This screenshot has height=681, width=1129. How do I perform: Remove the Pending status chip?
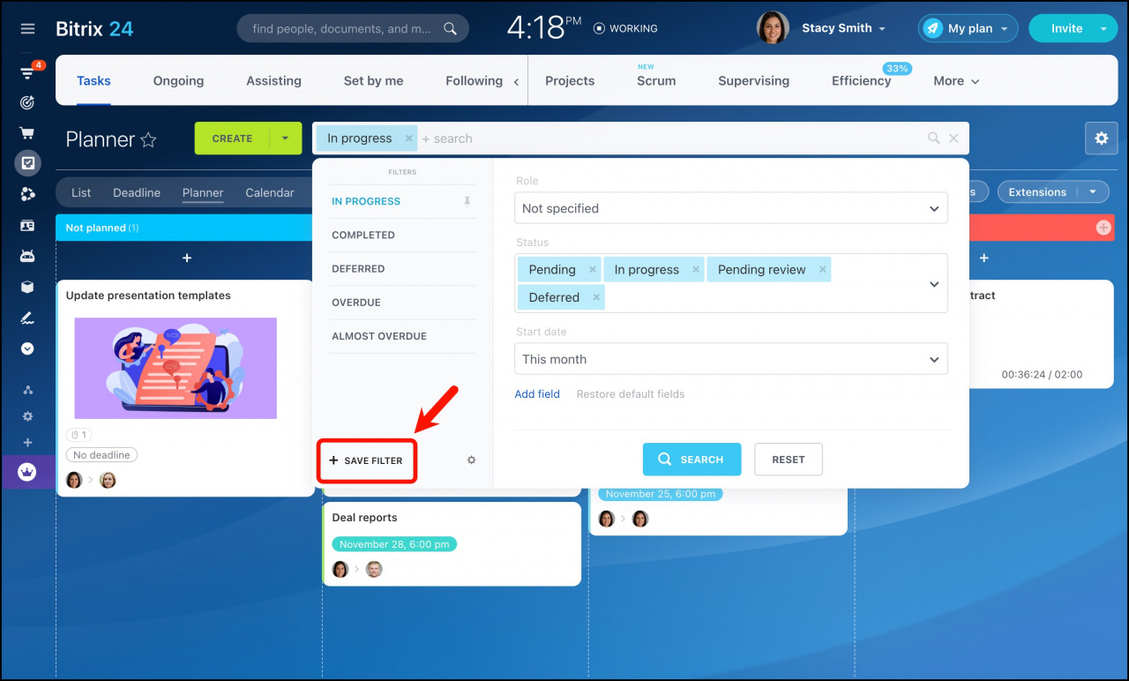593,270
